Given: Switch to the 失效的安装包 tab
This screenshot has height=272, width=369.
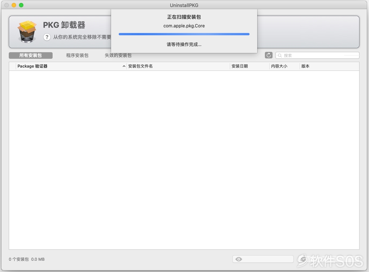Looking at the screenshot, I should (x=118, y=55).
